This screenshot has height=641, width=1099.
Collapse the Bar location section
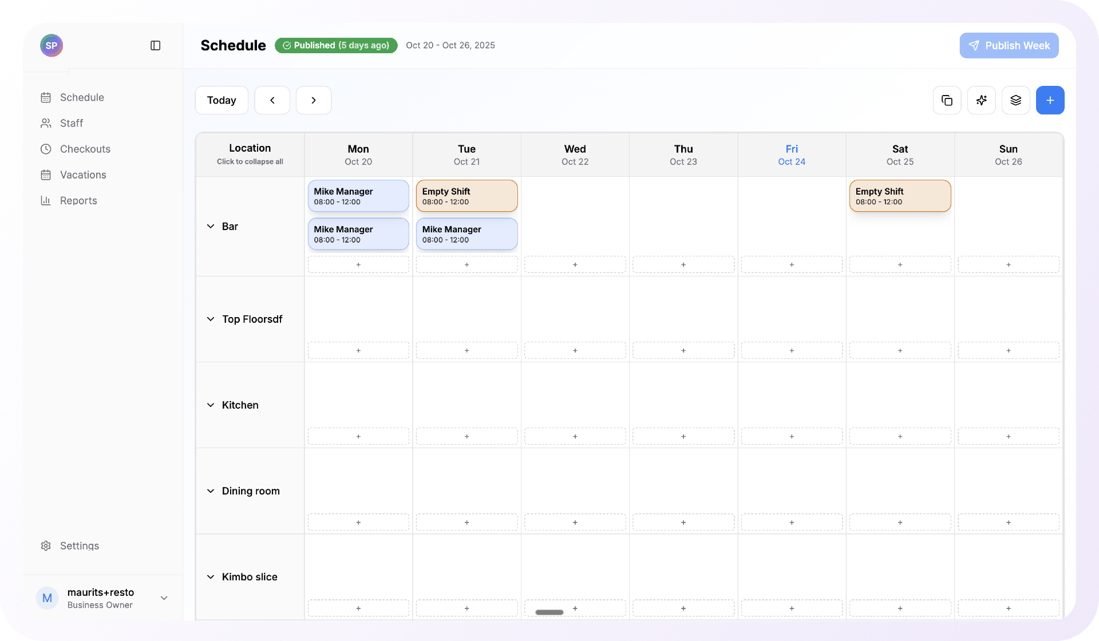coord(211,226)
